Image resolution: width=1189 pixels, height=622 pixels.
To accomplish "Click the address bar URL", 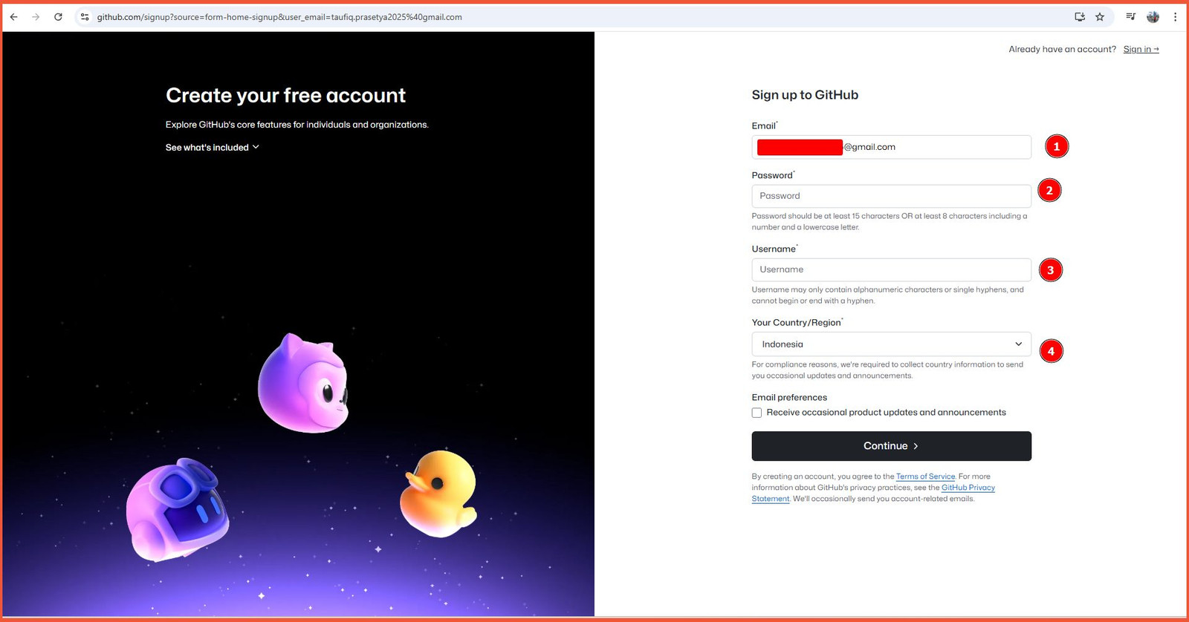I will (279, 16).
